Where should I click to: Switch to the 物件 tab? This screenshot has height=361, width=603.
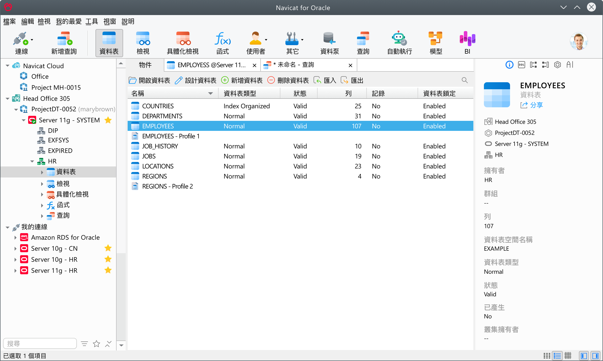(x=145, y=65)
